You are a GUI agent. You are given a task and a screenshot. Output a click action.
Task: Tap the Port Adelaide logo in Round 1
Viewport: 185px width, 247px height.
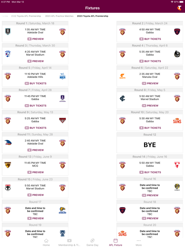coord(8,31)
